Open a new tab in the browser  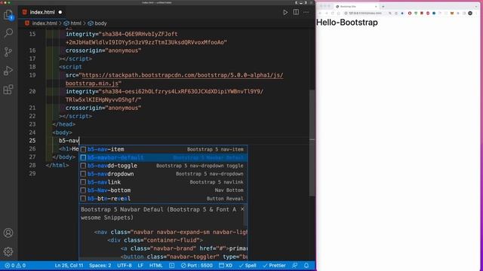coord(383,7)
